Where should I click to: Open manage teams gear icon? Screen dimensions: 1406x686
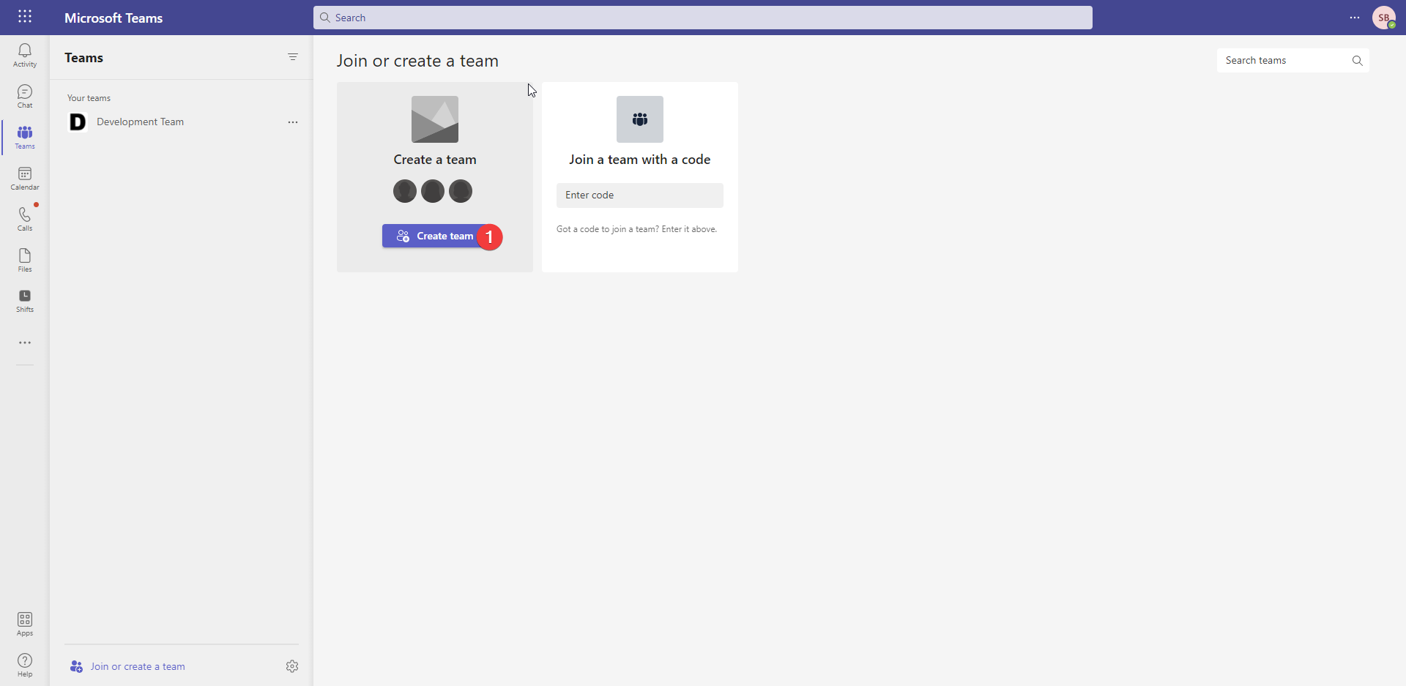(292, 666)
